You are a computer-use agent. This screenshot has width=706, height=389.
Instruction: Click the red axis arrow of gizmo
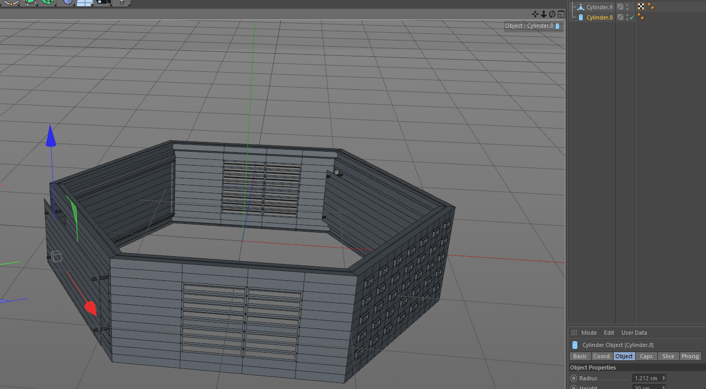click(x=90, y=308)
